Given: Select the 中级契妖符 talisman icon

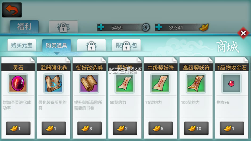Looking at the screenshot, I should pyautogui.click(x=160, y=83).
